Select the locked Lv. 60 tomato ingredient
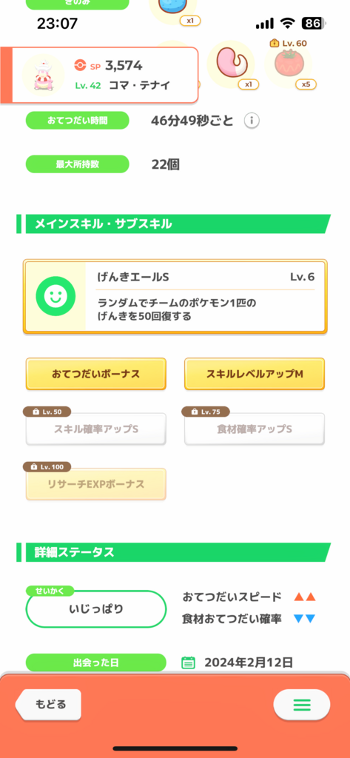The image size is (350, 758). click(x=288, y=64)
